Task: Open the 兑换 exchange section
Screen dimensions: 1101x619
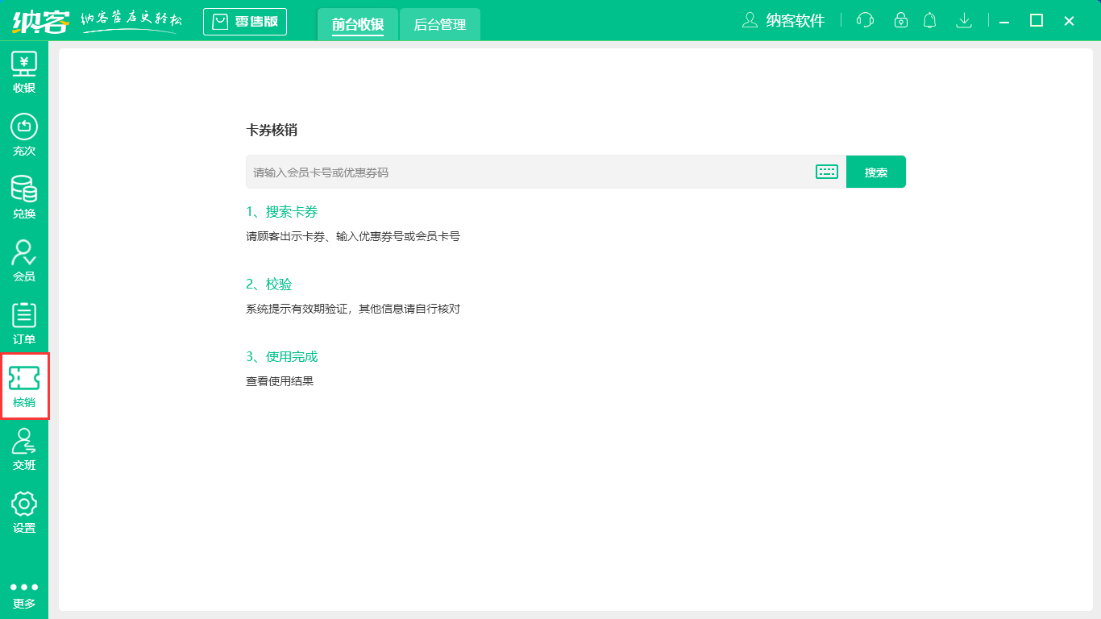Action: (x=24, y=197)
